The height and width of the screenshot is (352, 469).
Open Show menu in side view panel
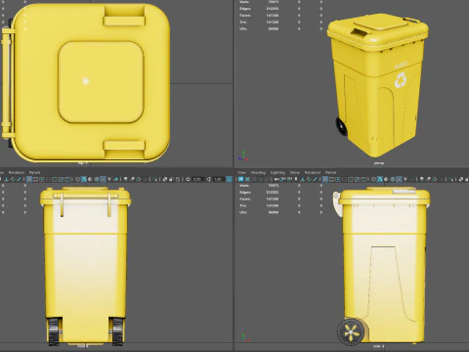(x=295, y=172)
